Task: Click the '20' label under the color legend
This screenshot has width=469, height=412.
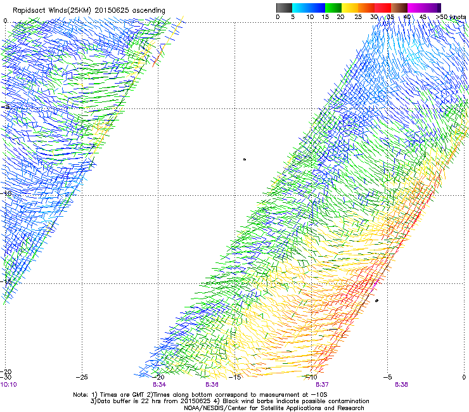Action: tap(340, 17)
